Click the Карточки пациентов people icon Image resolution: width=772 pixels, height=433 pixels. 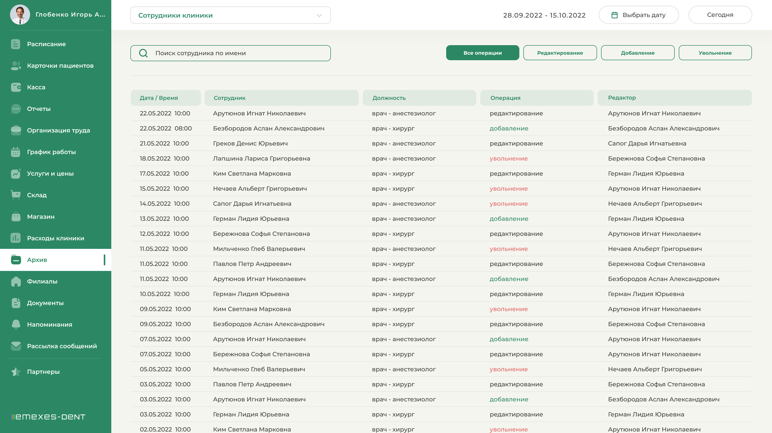[16, 66]
